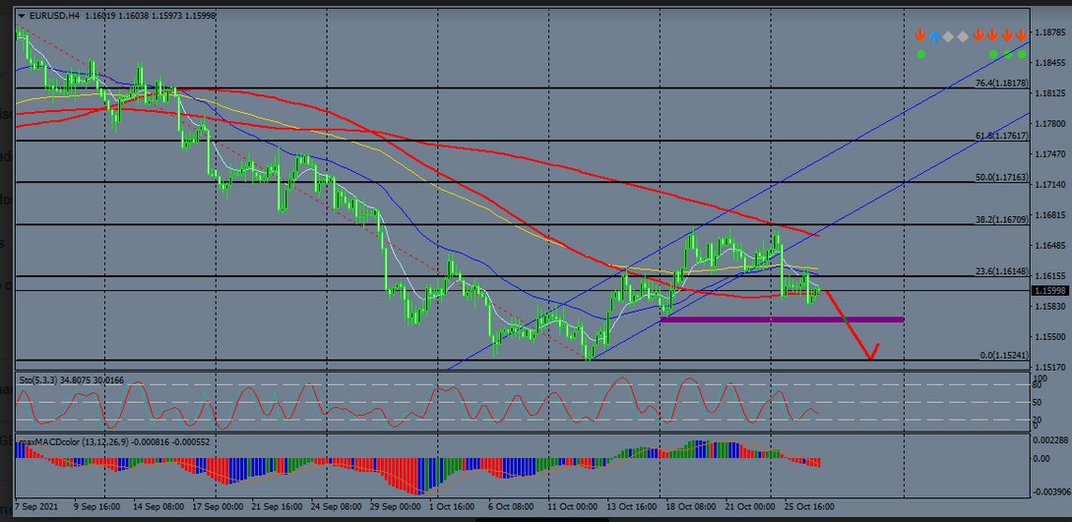Screen dimensions: 1072x522
Task: Click the current price tag 1.15998
Action: point(1051,291)
